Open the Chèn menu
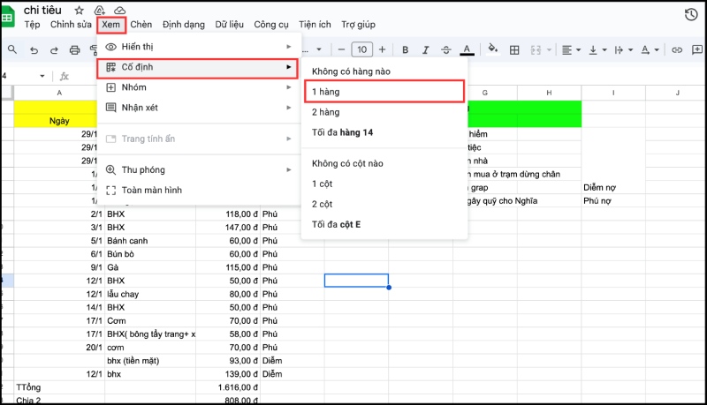The height and width of the screenshot is (405, 707). tap(141, 25)
